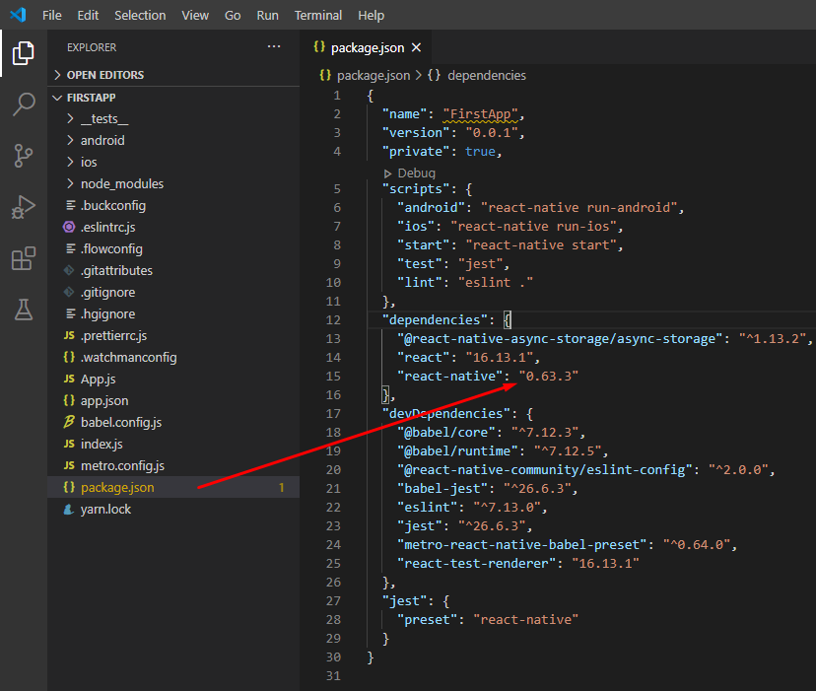This screenshot has width=816, height=691.
Task: Open the .gitignore file
Action: click(x=173, y=292)
